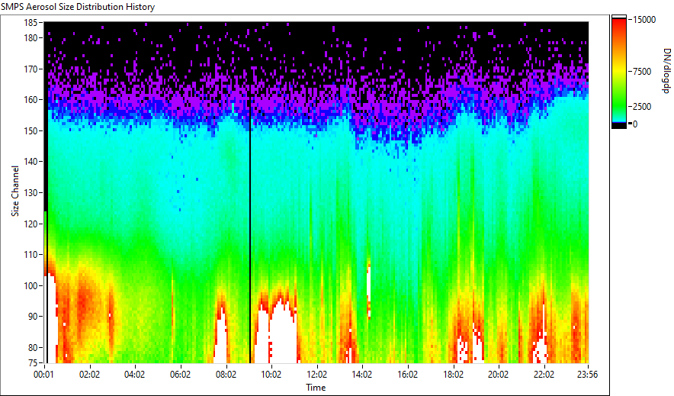Click the color ramp legend bar
This screenshot has height=396, width=674.
tap(619, 72)
